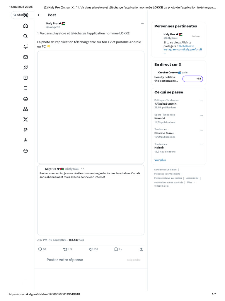Like the post with heart icon
Screen dimensions: 225x301
click(91, 249)
